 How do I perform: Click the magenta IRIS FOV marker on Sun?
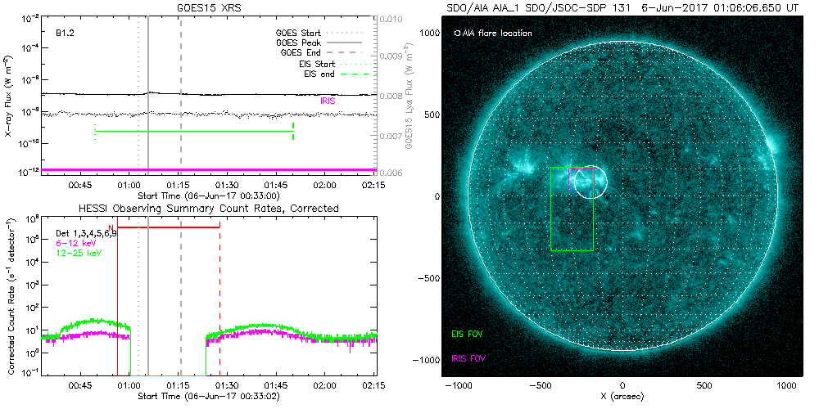pos(569,178)
